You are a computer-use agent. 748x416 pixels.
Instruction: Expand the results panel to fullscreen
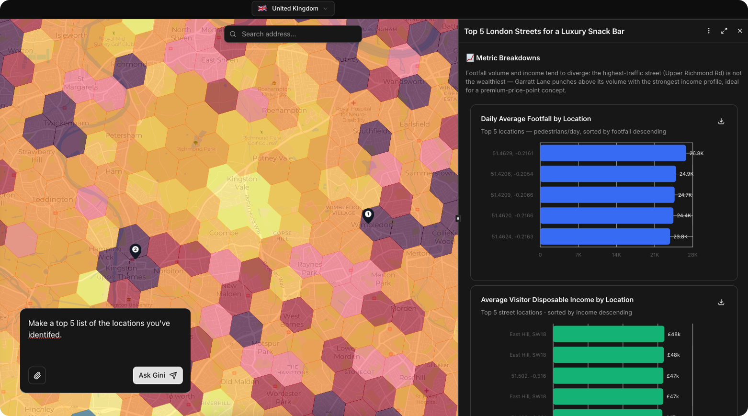tap(724, 31)
